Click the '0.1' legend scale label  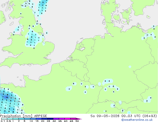pyautogui.click(x=3, y=121)
